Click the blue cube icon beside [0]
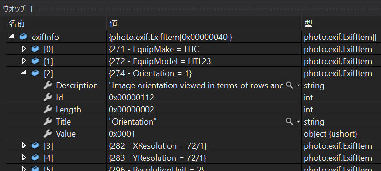 (35, 49)
